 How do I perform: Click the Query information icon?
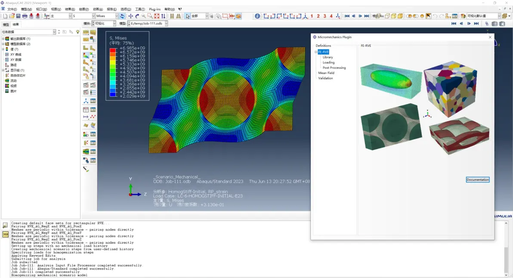pos(257,16)
